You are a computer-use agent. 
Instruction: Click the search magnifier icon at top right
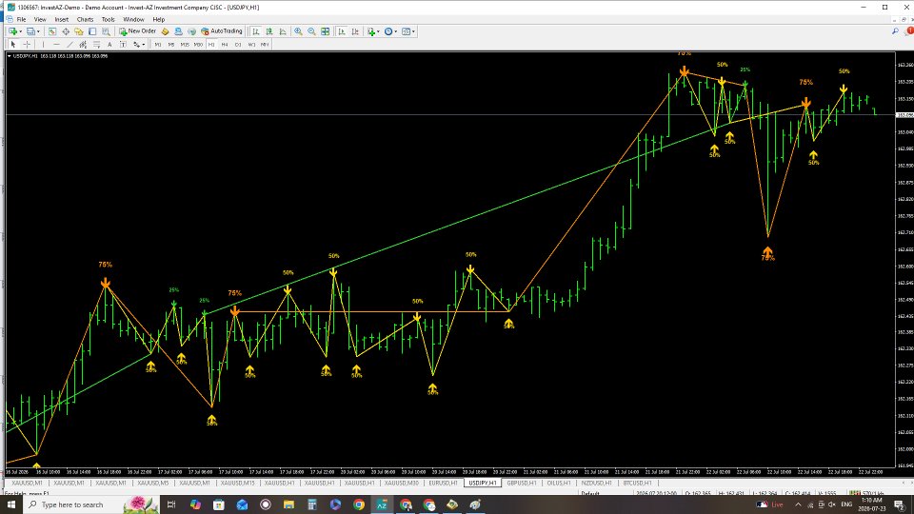[x=895, y=31]
